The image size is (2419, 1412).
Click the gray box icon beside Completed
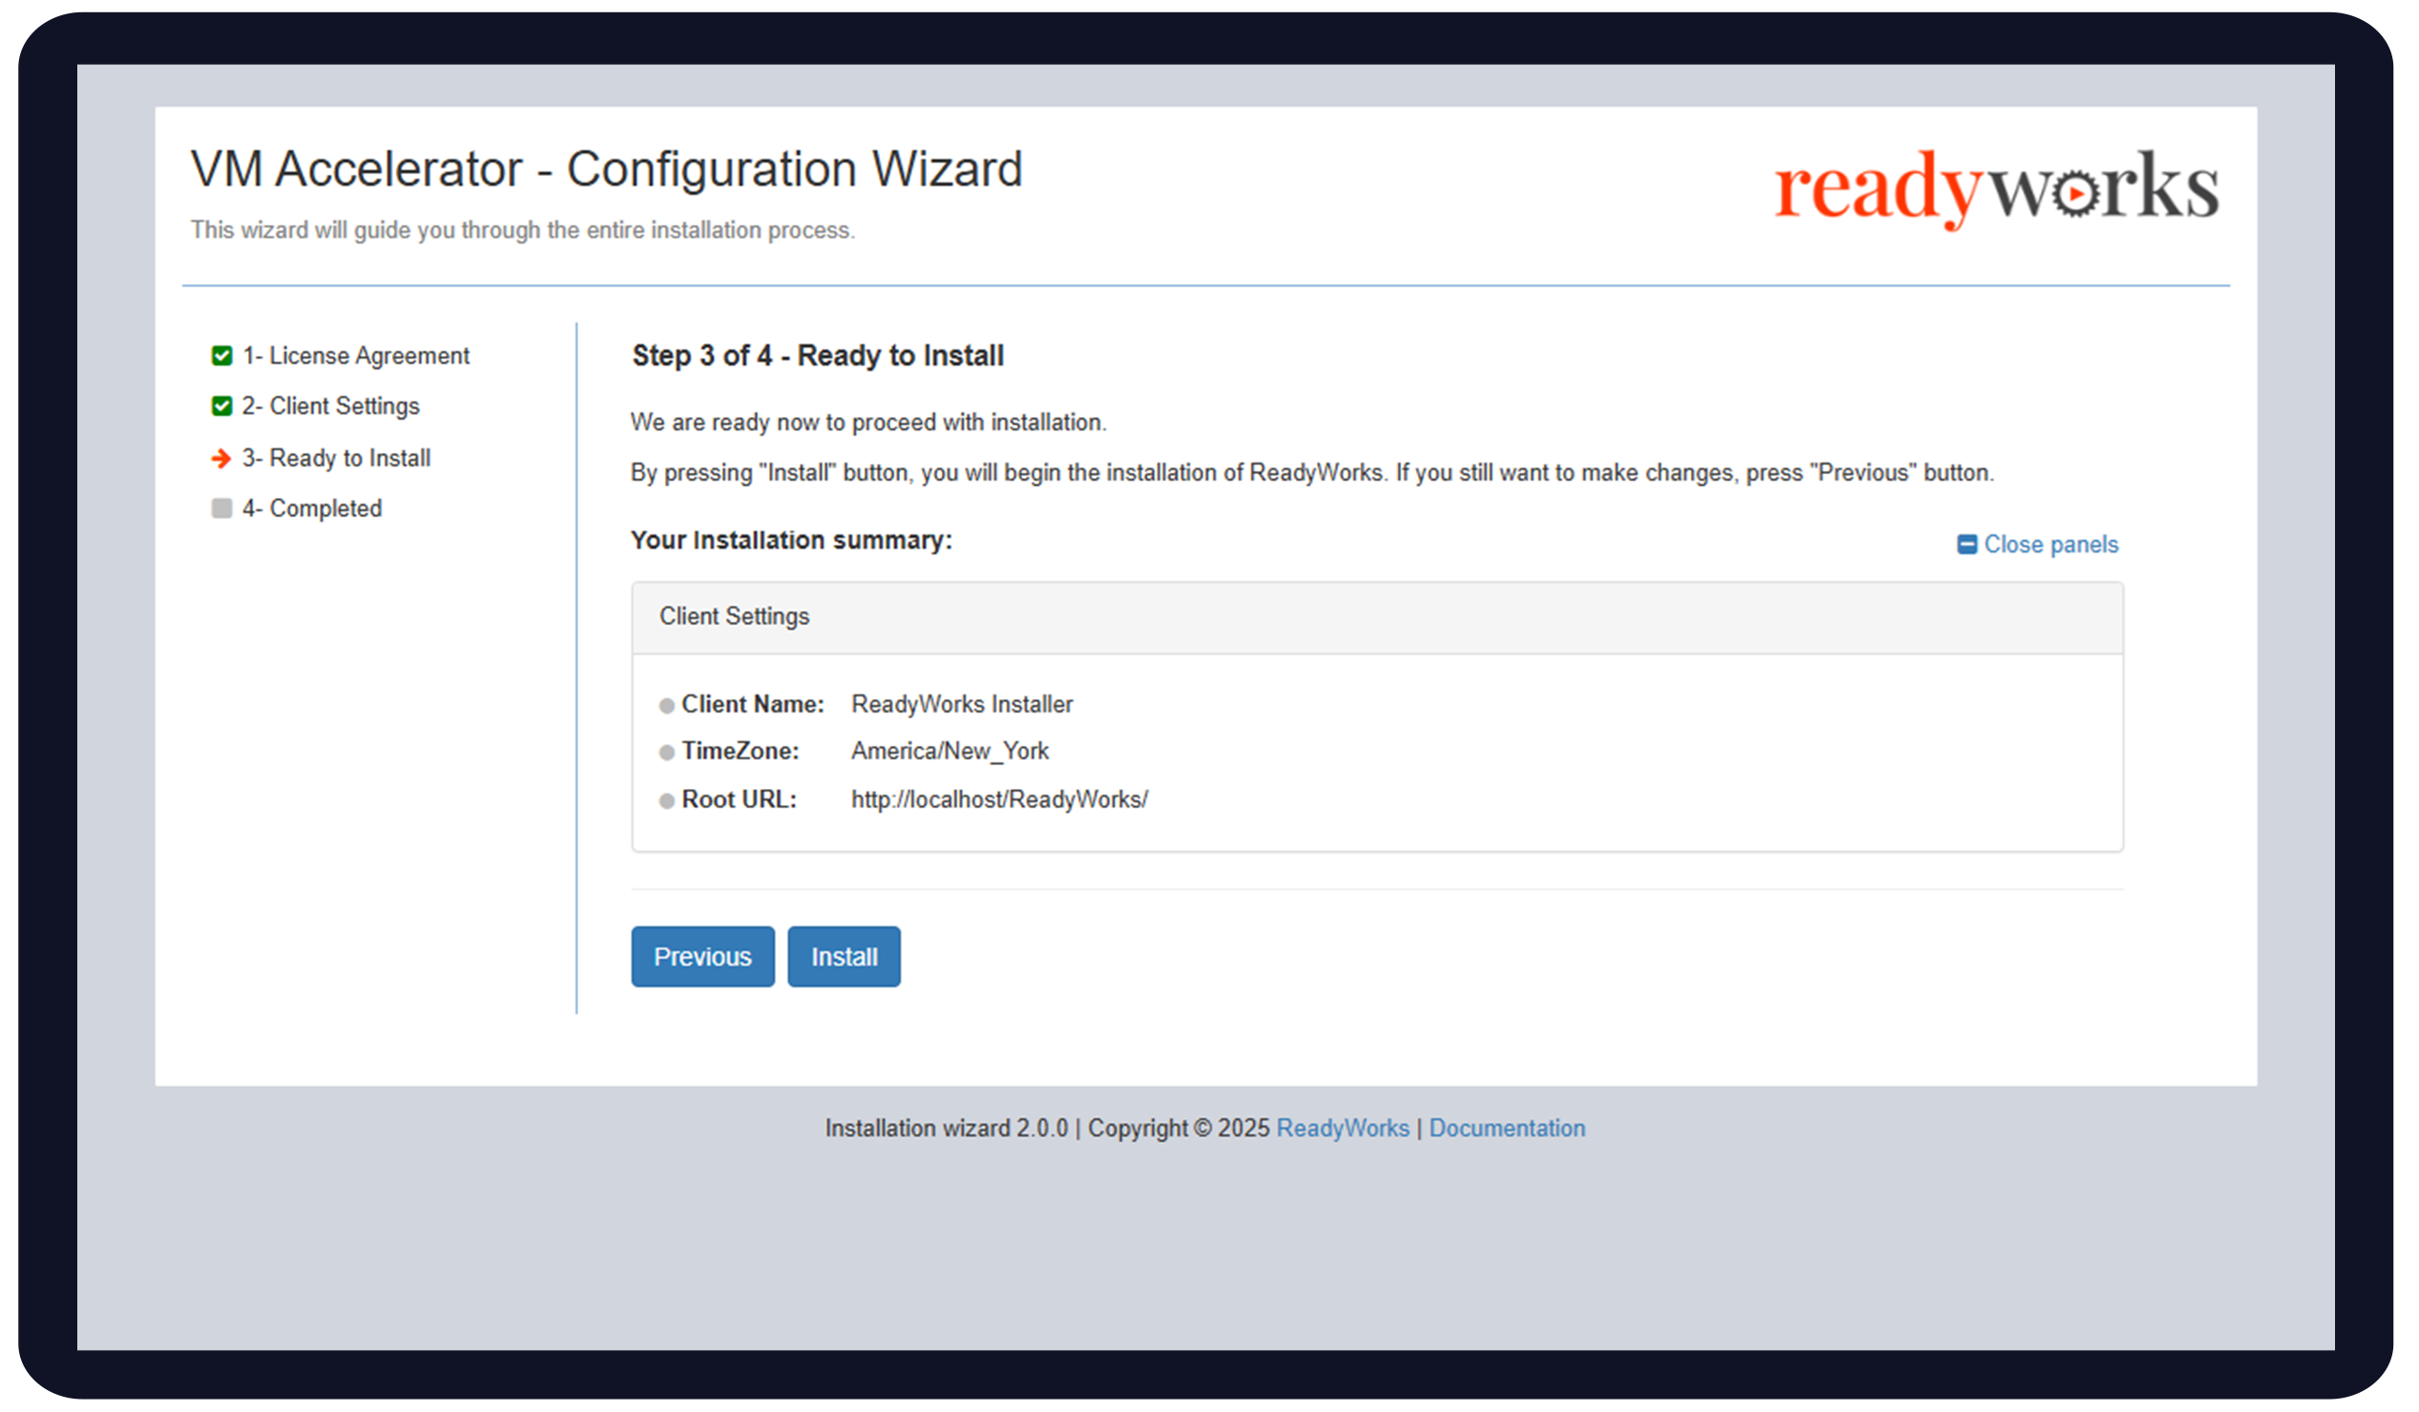pos(221,509)
